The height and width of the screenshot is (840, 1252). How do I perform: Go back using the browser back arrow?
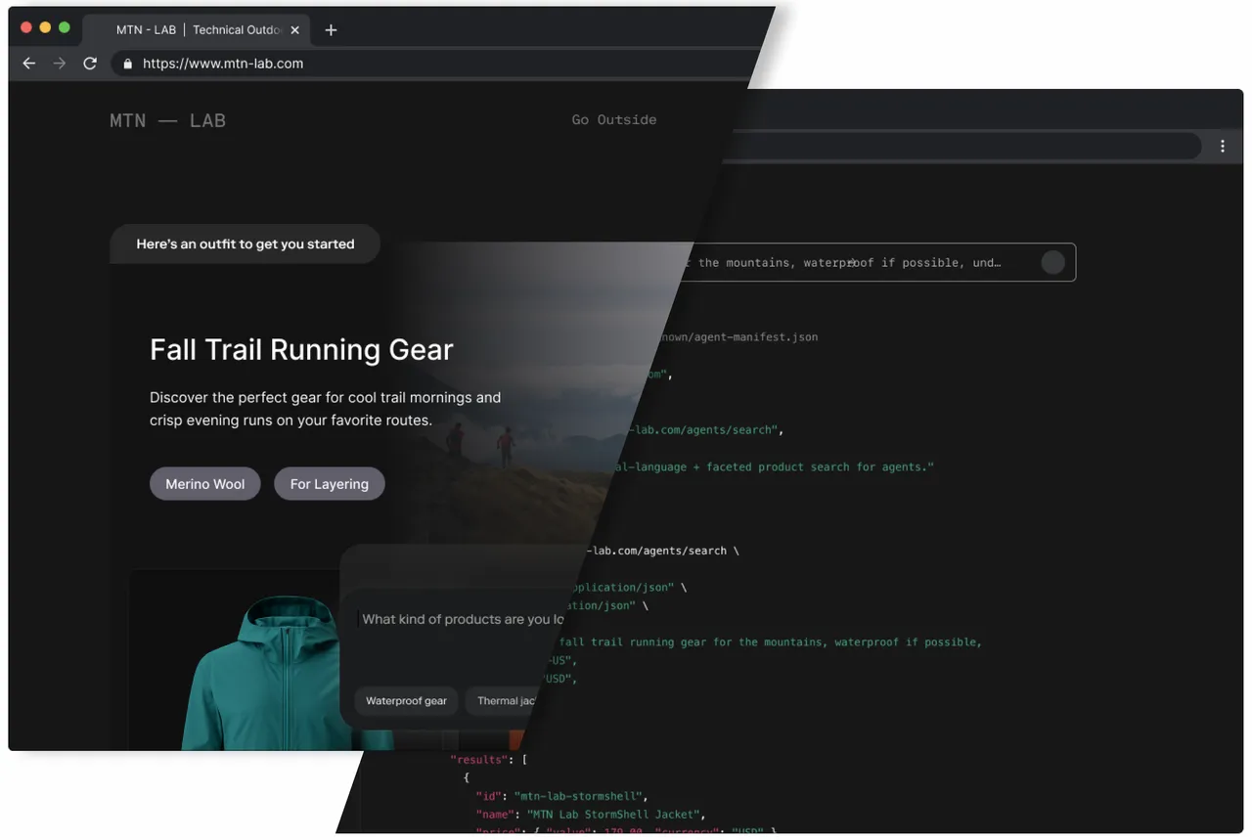(x=29, y=64)
